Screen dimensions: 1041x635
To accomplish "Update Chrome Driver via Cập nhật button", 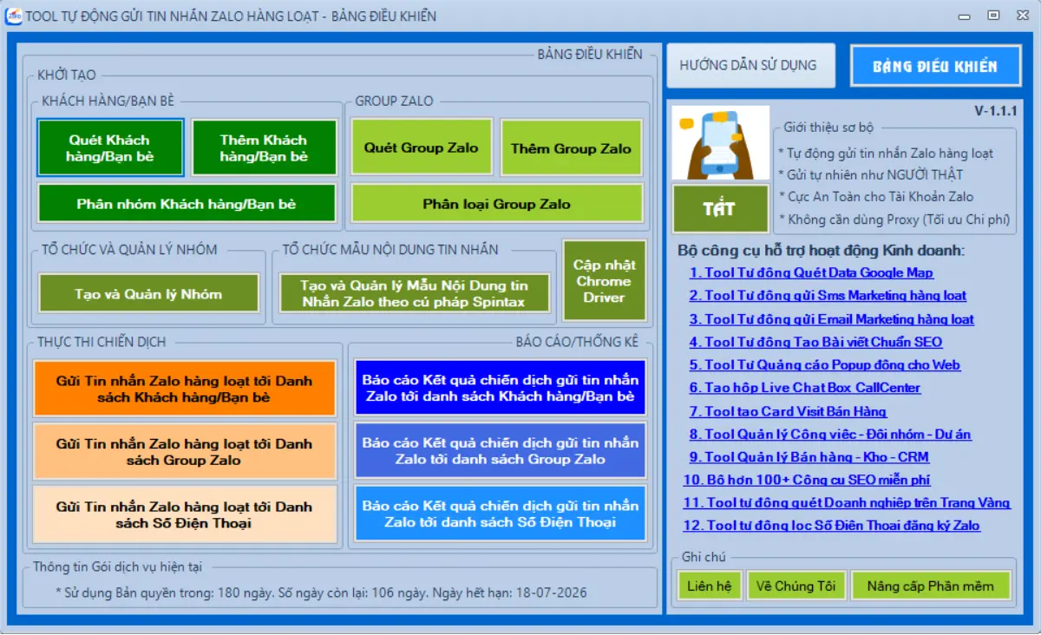I will (x=604, y=281).
